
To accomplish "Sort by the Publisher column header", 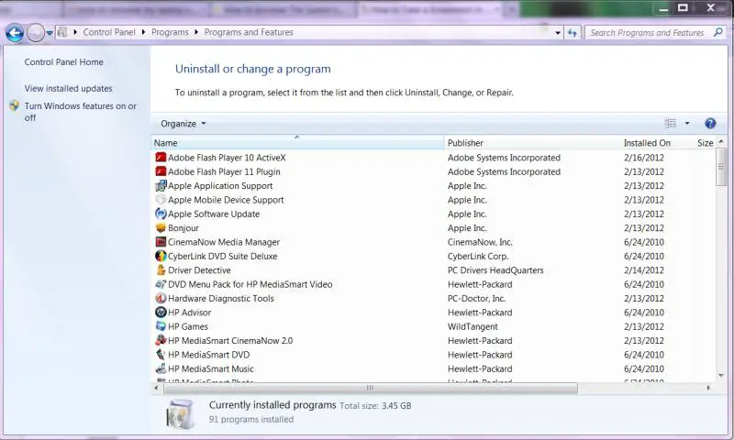I will click(532, 143).
